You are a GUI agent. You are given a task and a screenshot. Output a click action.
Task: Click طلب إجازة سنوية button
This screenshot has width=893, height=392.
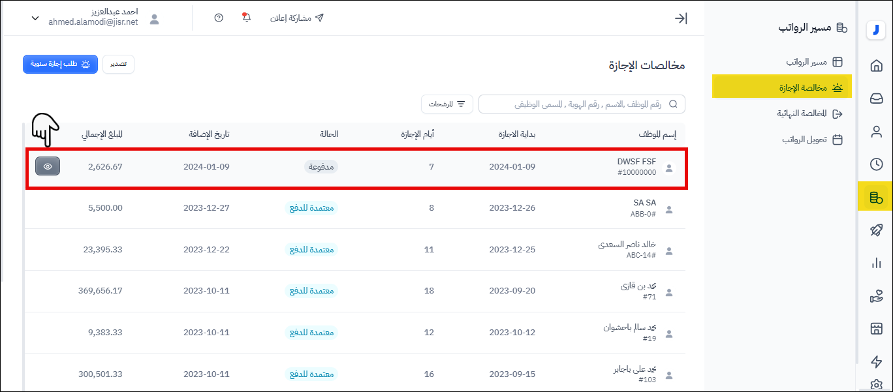click(x=60, y=64)
